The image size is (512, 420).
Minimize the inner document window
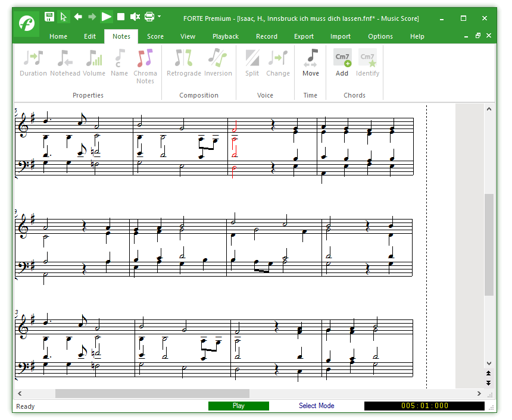pos(466,36)
